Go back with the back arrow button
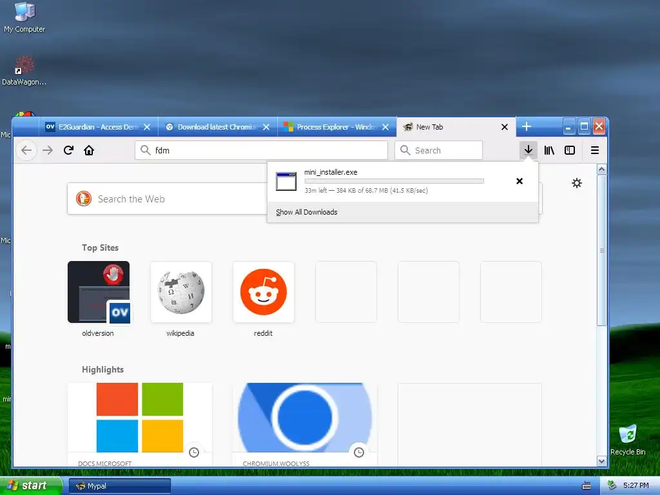This screenshot has width=660, height=495. pos(26,150)
